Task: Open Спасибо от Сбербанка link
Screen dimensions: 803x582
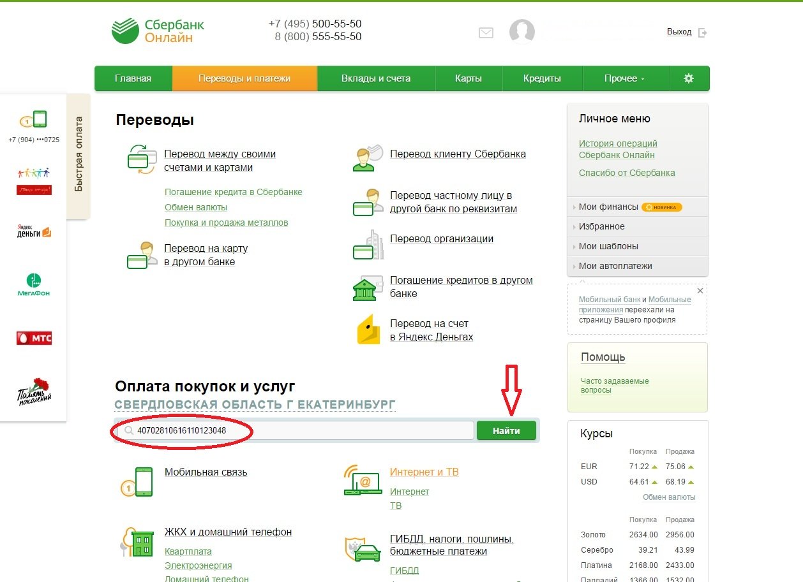Action: (x=627, y=173)
